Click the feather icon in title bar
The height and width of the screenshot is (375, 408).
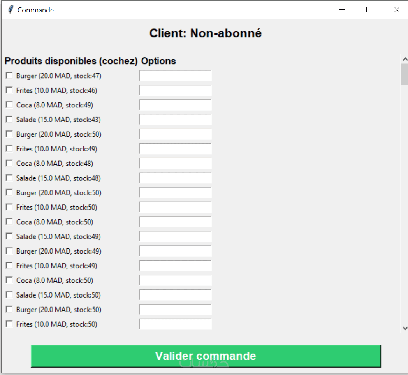tap(11, 10)
